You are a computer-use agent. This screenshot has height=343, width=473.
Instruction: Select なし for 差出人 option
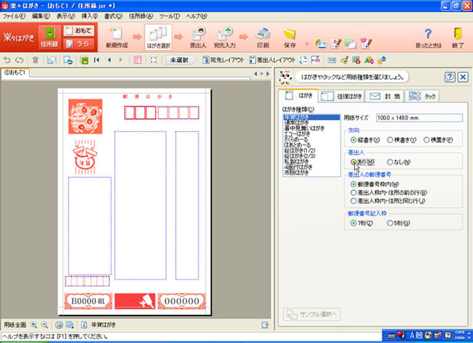pyautogui.click(x=390, y=161)
